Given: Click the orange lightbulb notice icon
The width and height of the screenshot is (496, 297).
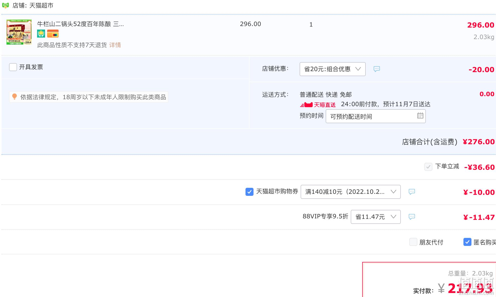Looking at the screenshot, I should [x=15, y=97].
